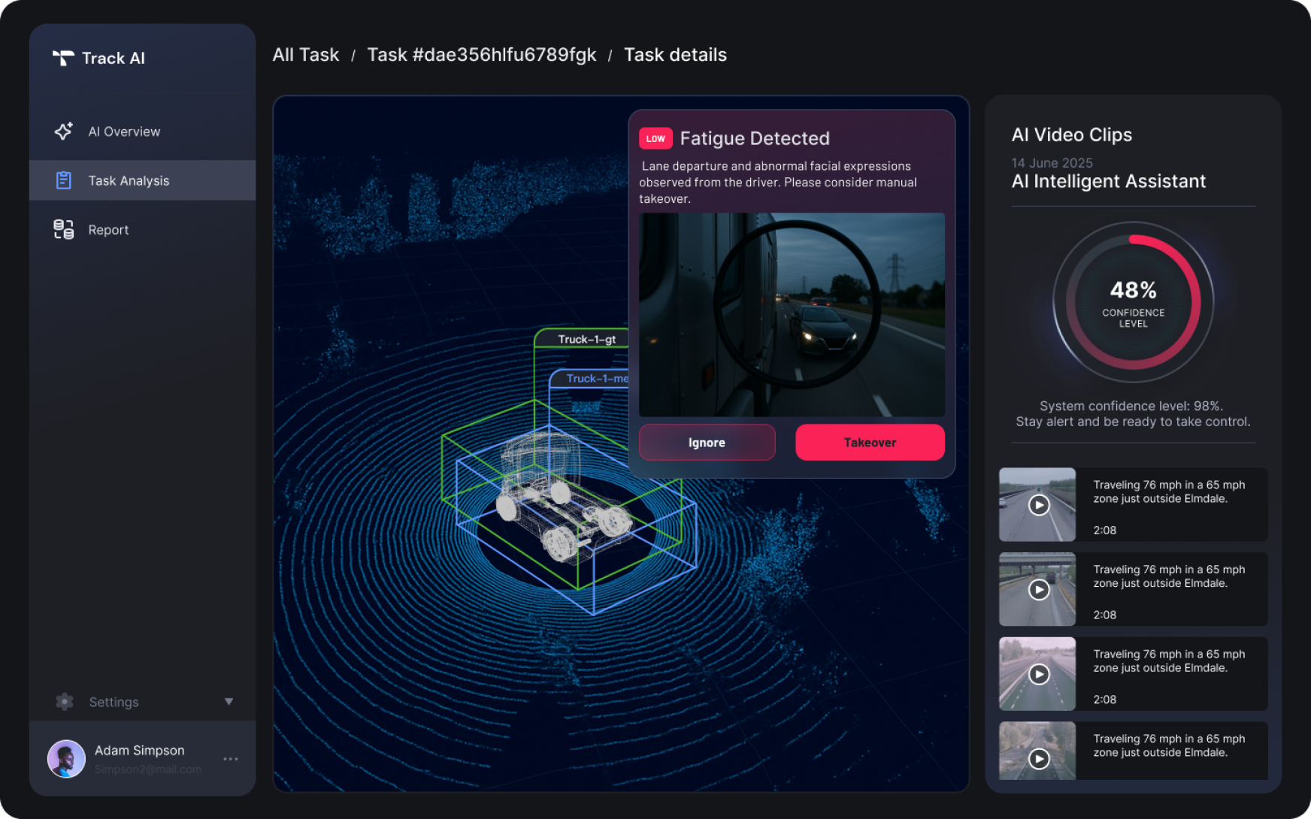Click the truck wireframe model in LiDAR view

(x=565, y=498)
